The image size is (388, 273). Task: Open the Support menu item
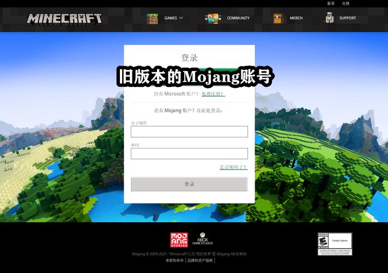coord(348,18)
